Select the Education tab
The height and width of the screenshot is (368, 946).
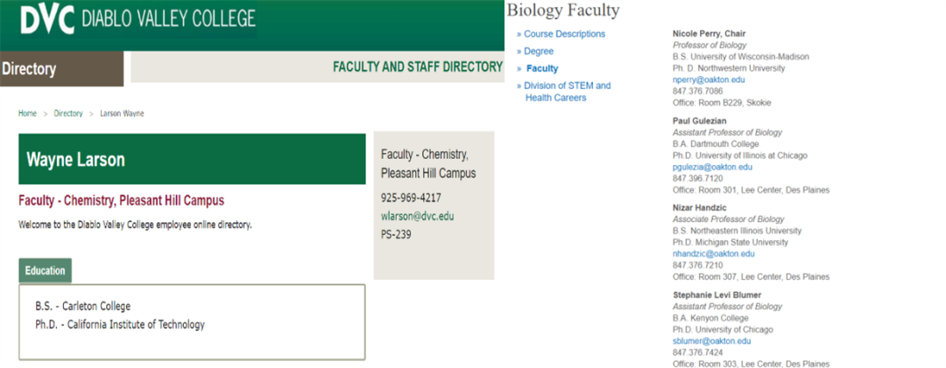45,271
